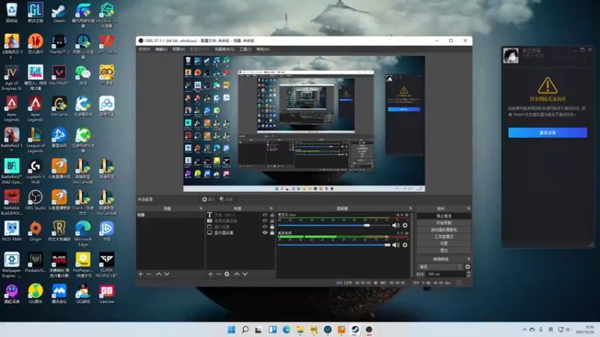Open transition properties gear beside the transition dropdown
The image size is (600, 337).
[467, 267]
